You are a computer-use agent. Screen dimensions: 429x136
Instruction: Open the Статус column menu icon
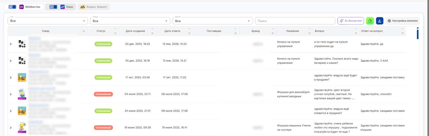click(x=115, y=33)
